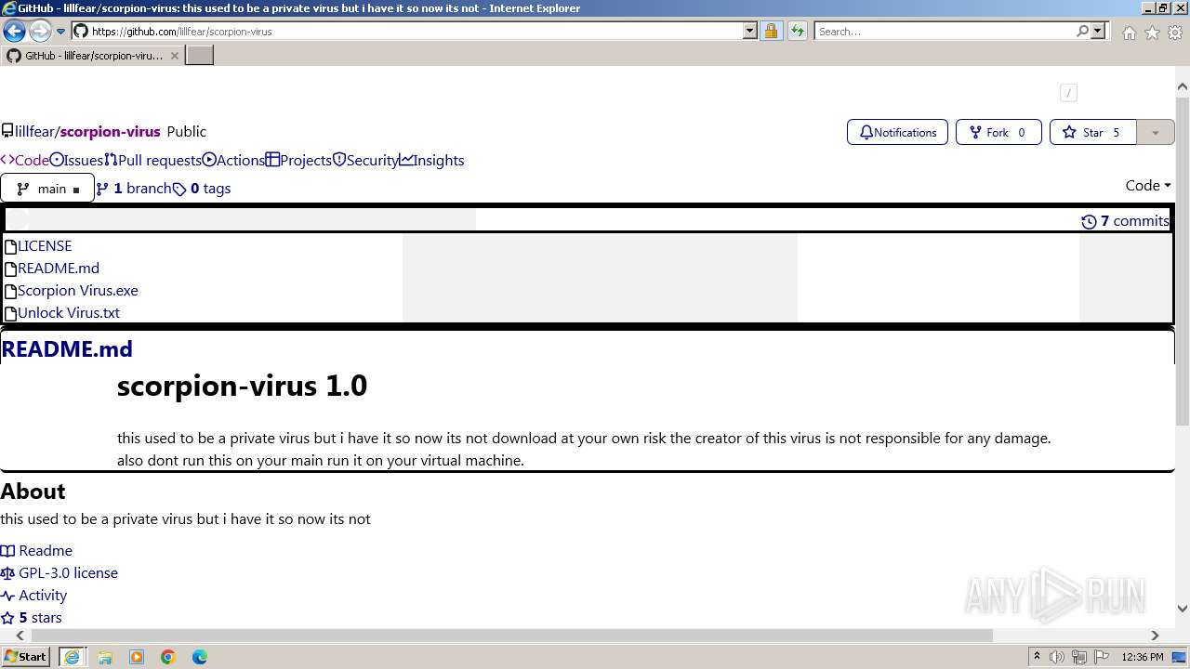Click the Action Center flag icon
This screenshot has width=1190, height=669.
(x=1103, y=657)
